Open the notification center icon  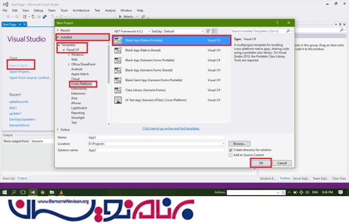340,192
